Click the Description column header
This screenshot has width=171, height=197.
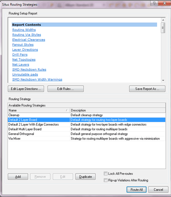pos(118,110)
